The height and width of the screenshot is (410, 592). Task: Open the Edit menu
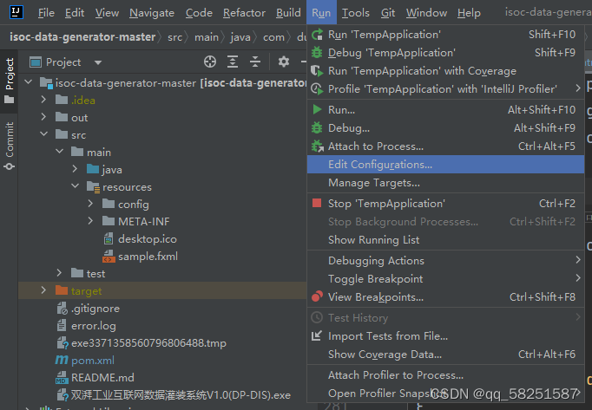coord(75,13)
